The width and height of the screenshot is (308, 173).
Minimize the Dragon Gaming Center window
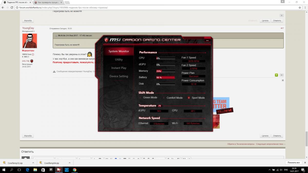(208, 40)
